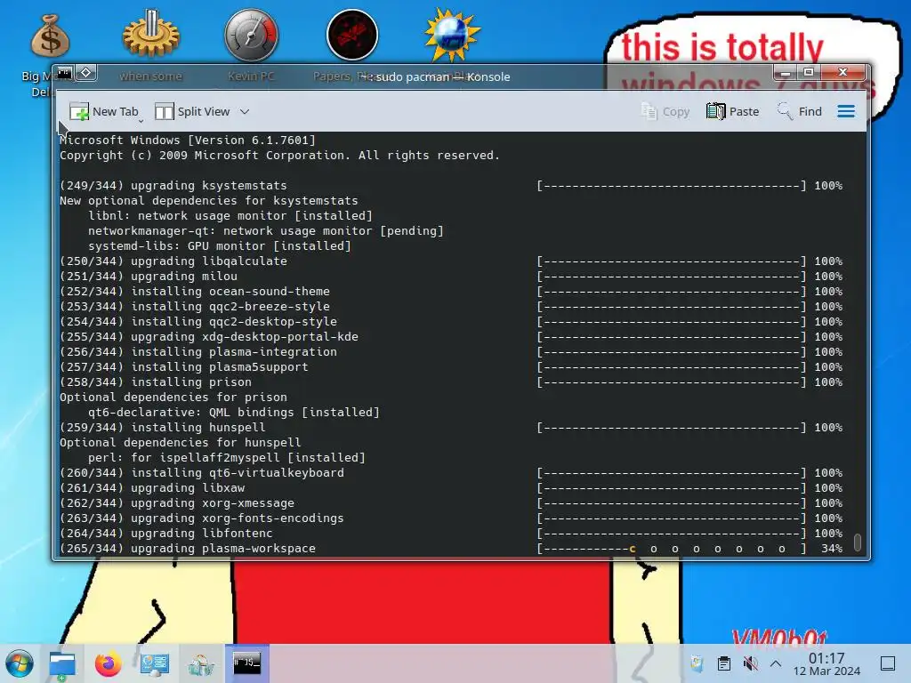Click the line installing ocean-sound-theme

coord(451,291)
